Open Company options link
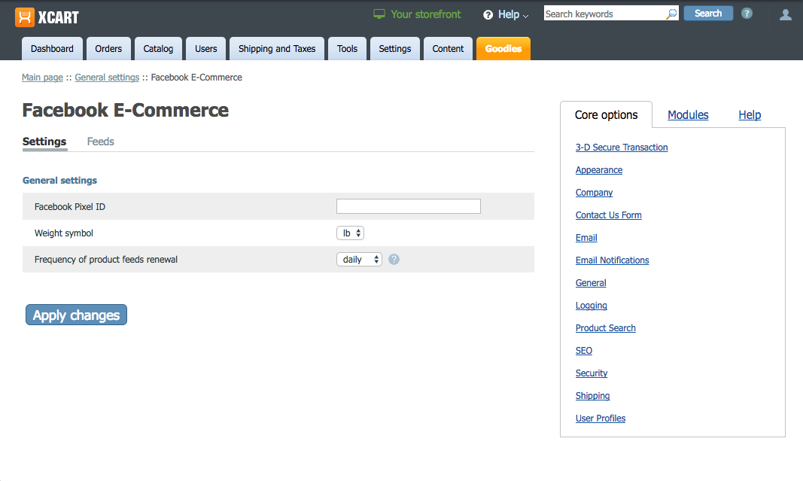Screen dimensions: 803x481 tap(594, 193)
